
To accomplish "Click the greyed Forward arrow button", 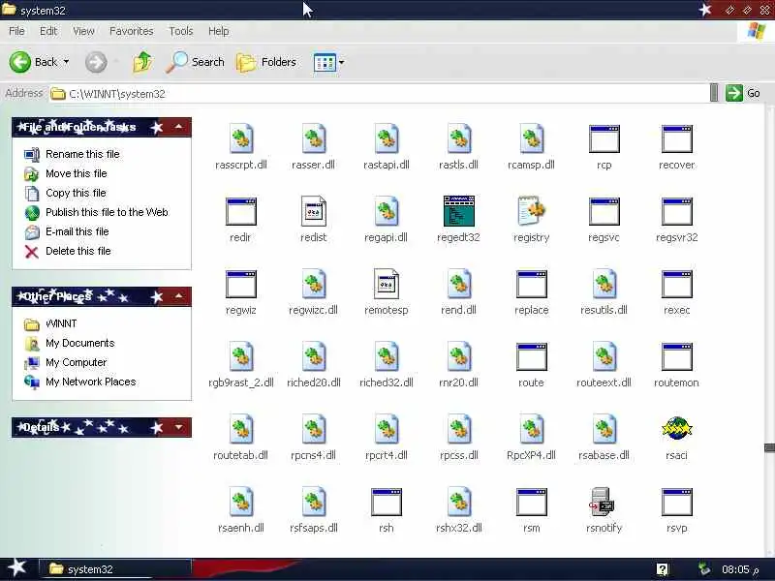I will pyautogui.click(x=96, y=62).
